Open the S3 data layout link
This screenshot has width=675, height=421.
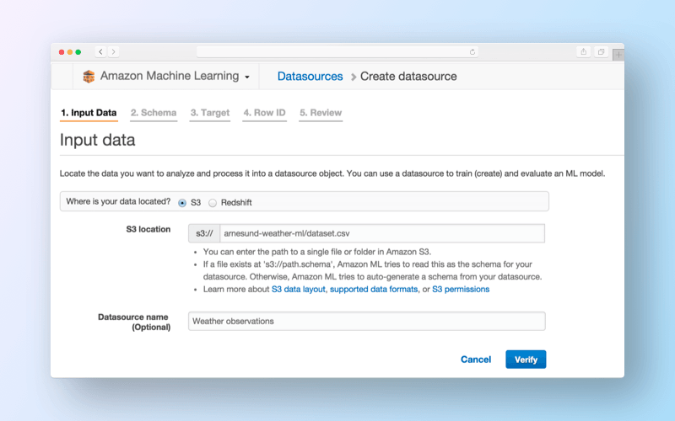click(299, 290)
